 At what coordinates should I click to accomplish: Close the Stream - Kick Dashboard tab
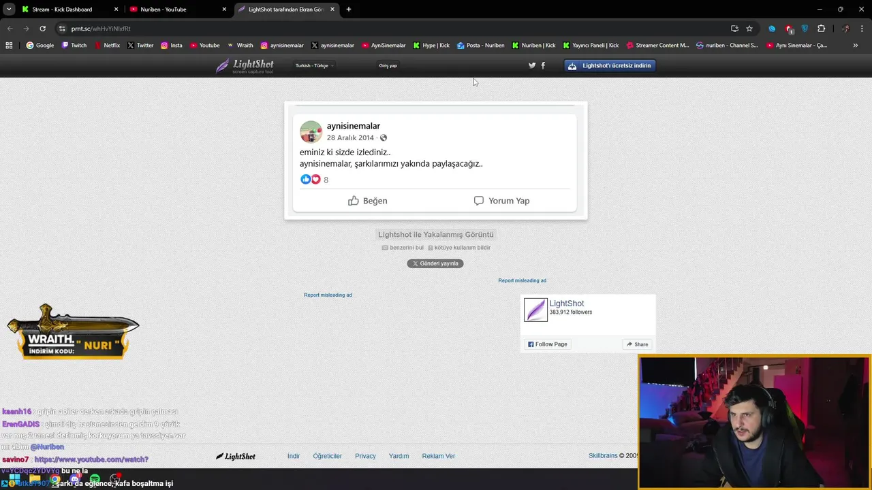point(116,10)
